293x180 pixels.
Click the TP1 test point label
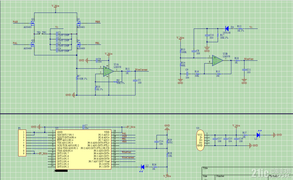click(x=39, y=33)
